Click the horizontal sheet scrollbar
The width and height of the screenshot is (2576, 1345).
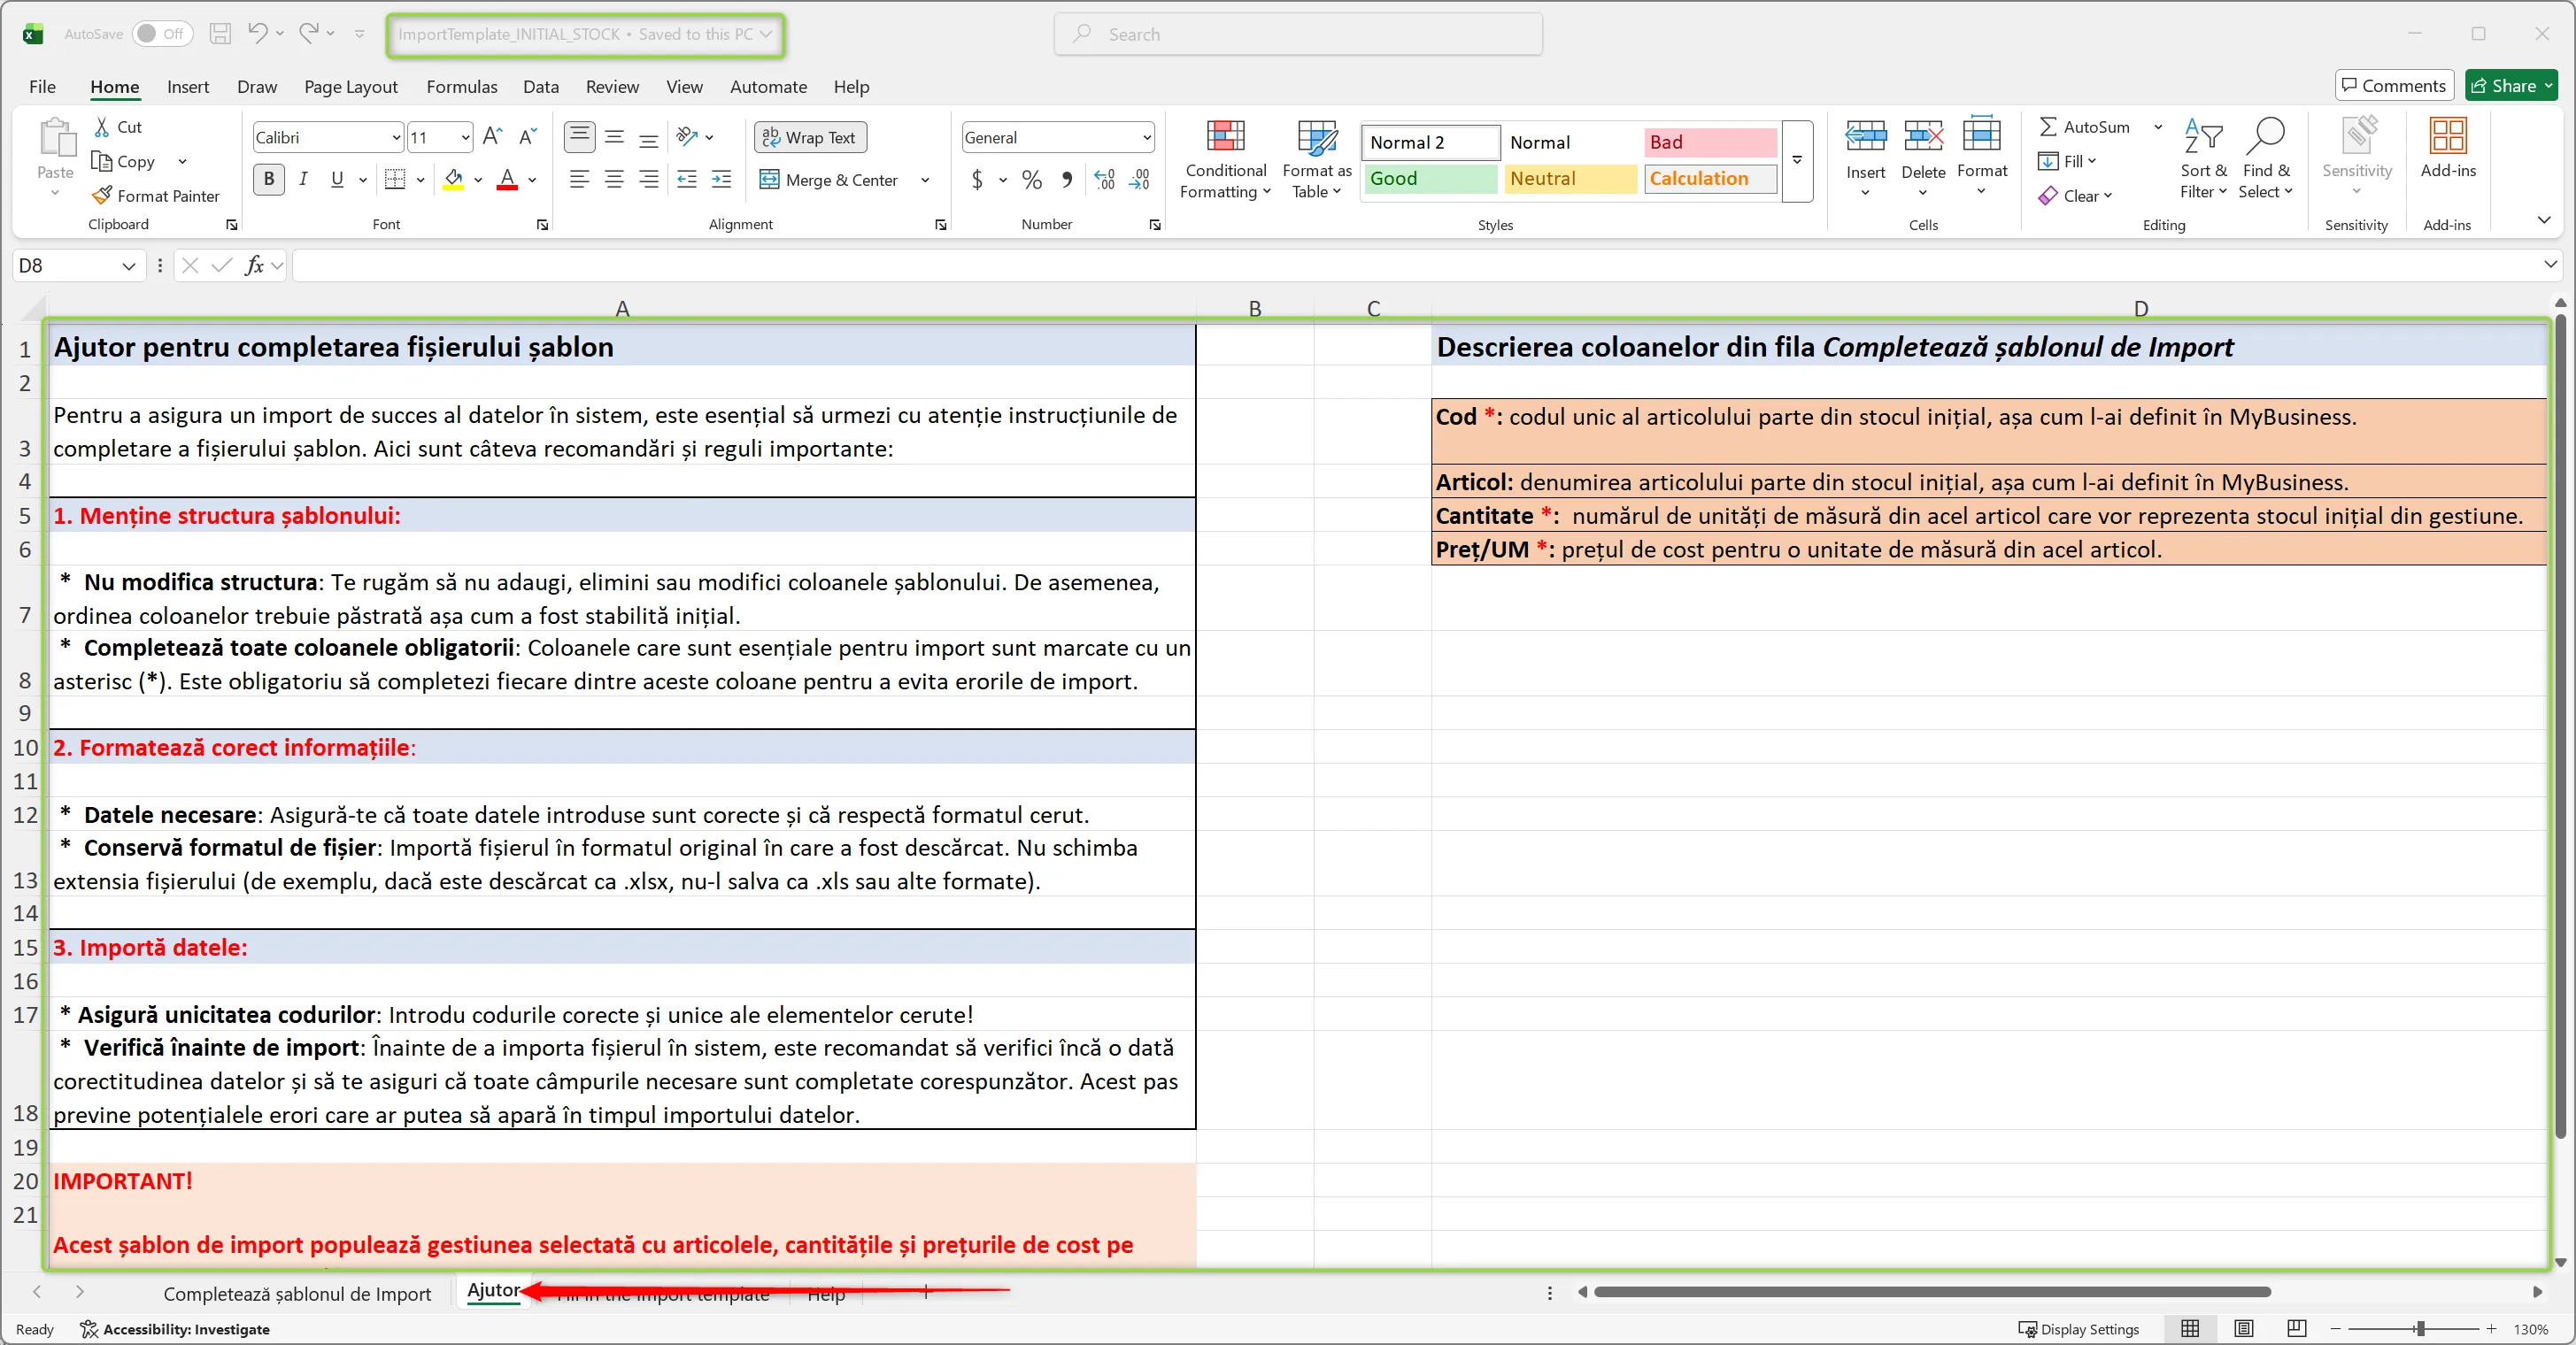1932,1292
